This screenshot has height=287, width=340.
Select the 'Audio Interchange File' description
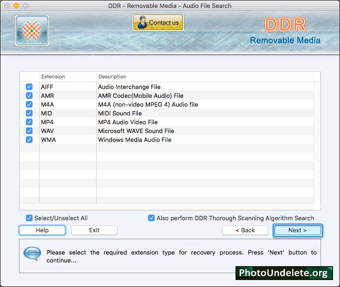point(129,87)
